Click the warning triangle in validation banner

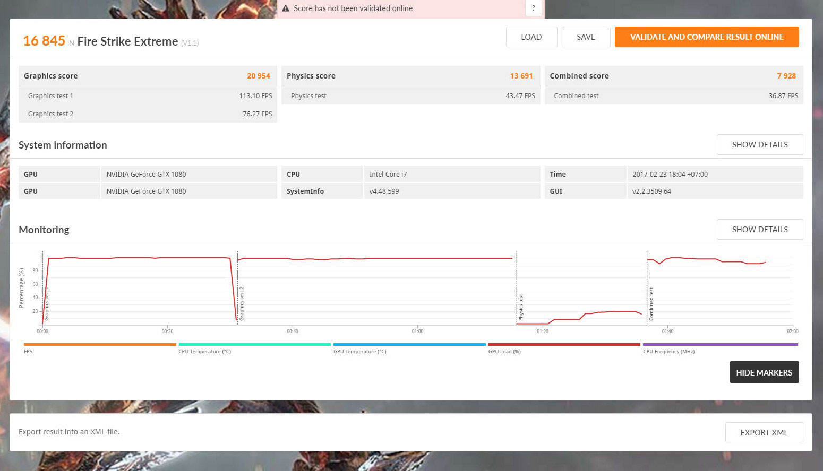coord(286,8)
